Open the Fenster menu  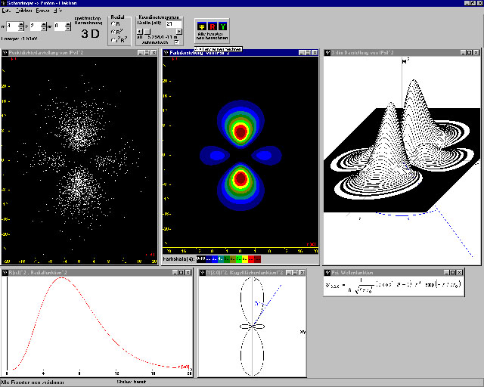coord(42,11)
